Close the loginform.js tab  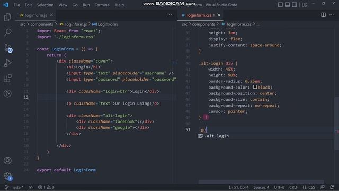click(x=51, y=15)
